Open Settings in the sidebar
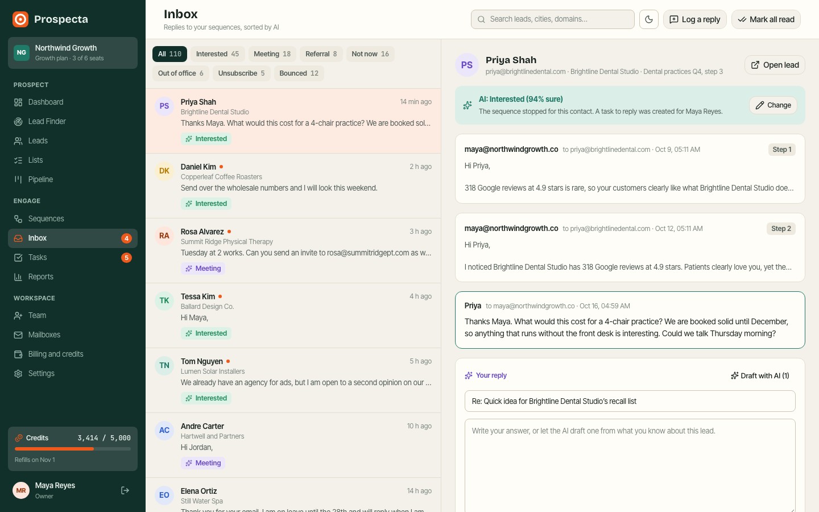 tap(73, 374)
